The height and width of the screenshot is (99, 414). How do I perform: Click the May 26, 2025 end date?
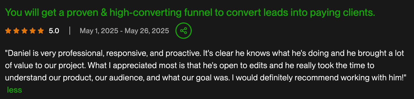147,31
